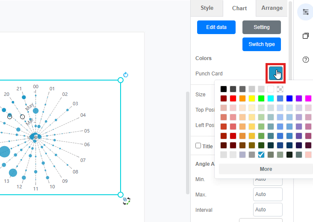Screen dimensions: 313x222
Task: Click the help question mark icon
Action: tap(306, 60)
